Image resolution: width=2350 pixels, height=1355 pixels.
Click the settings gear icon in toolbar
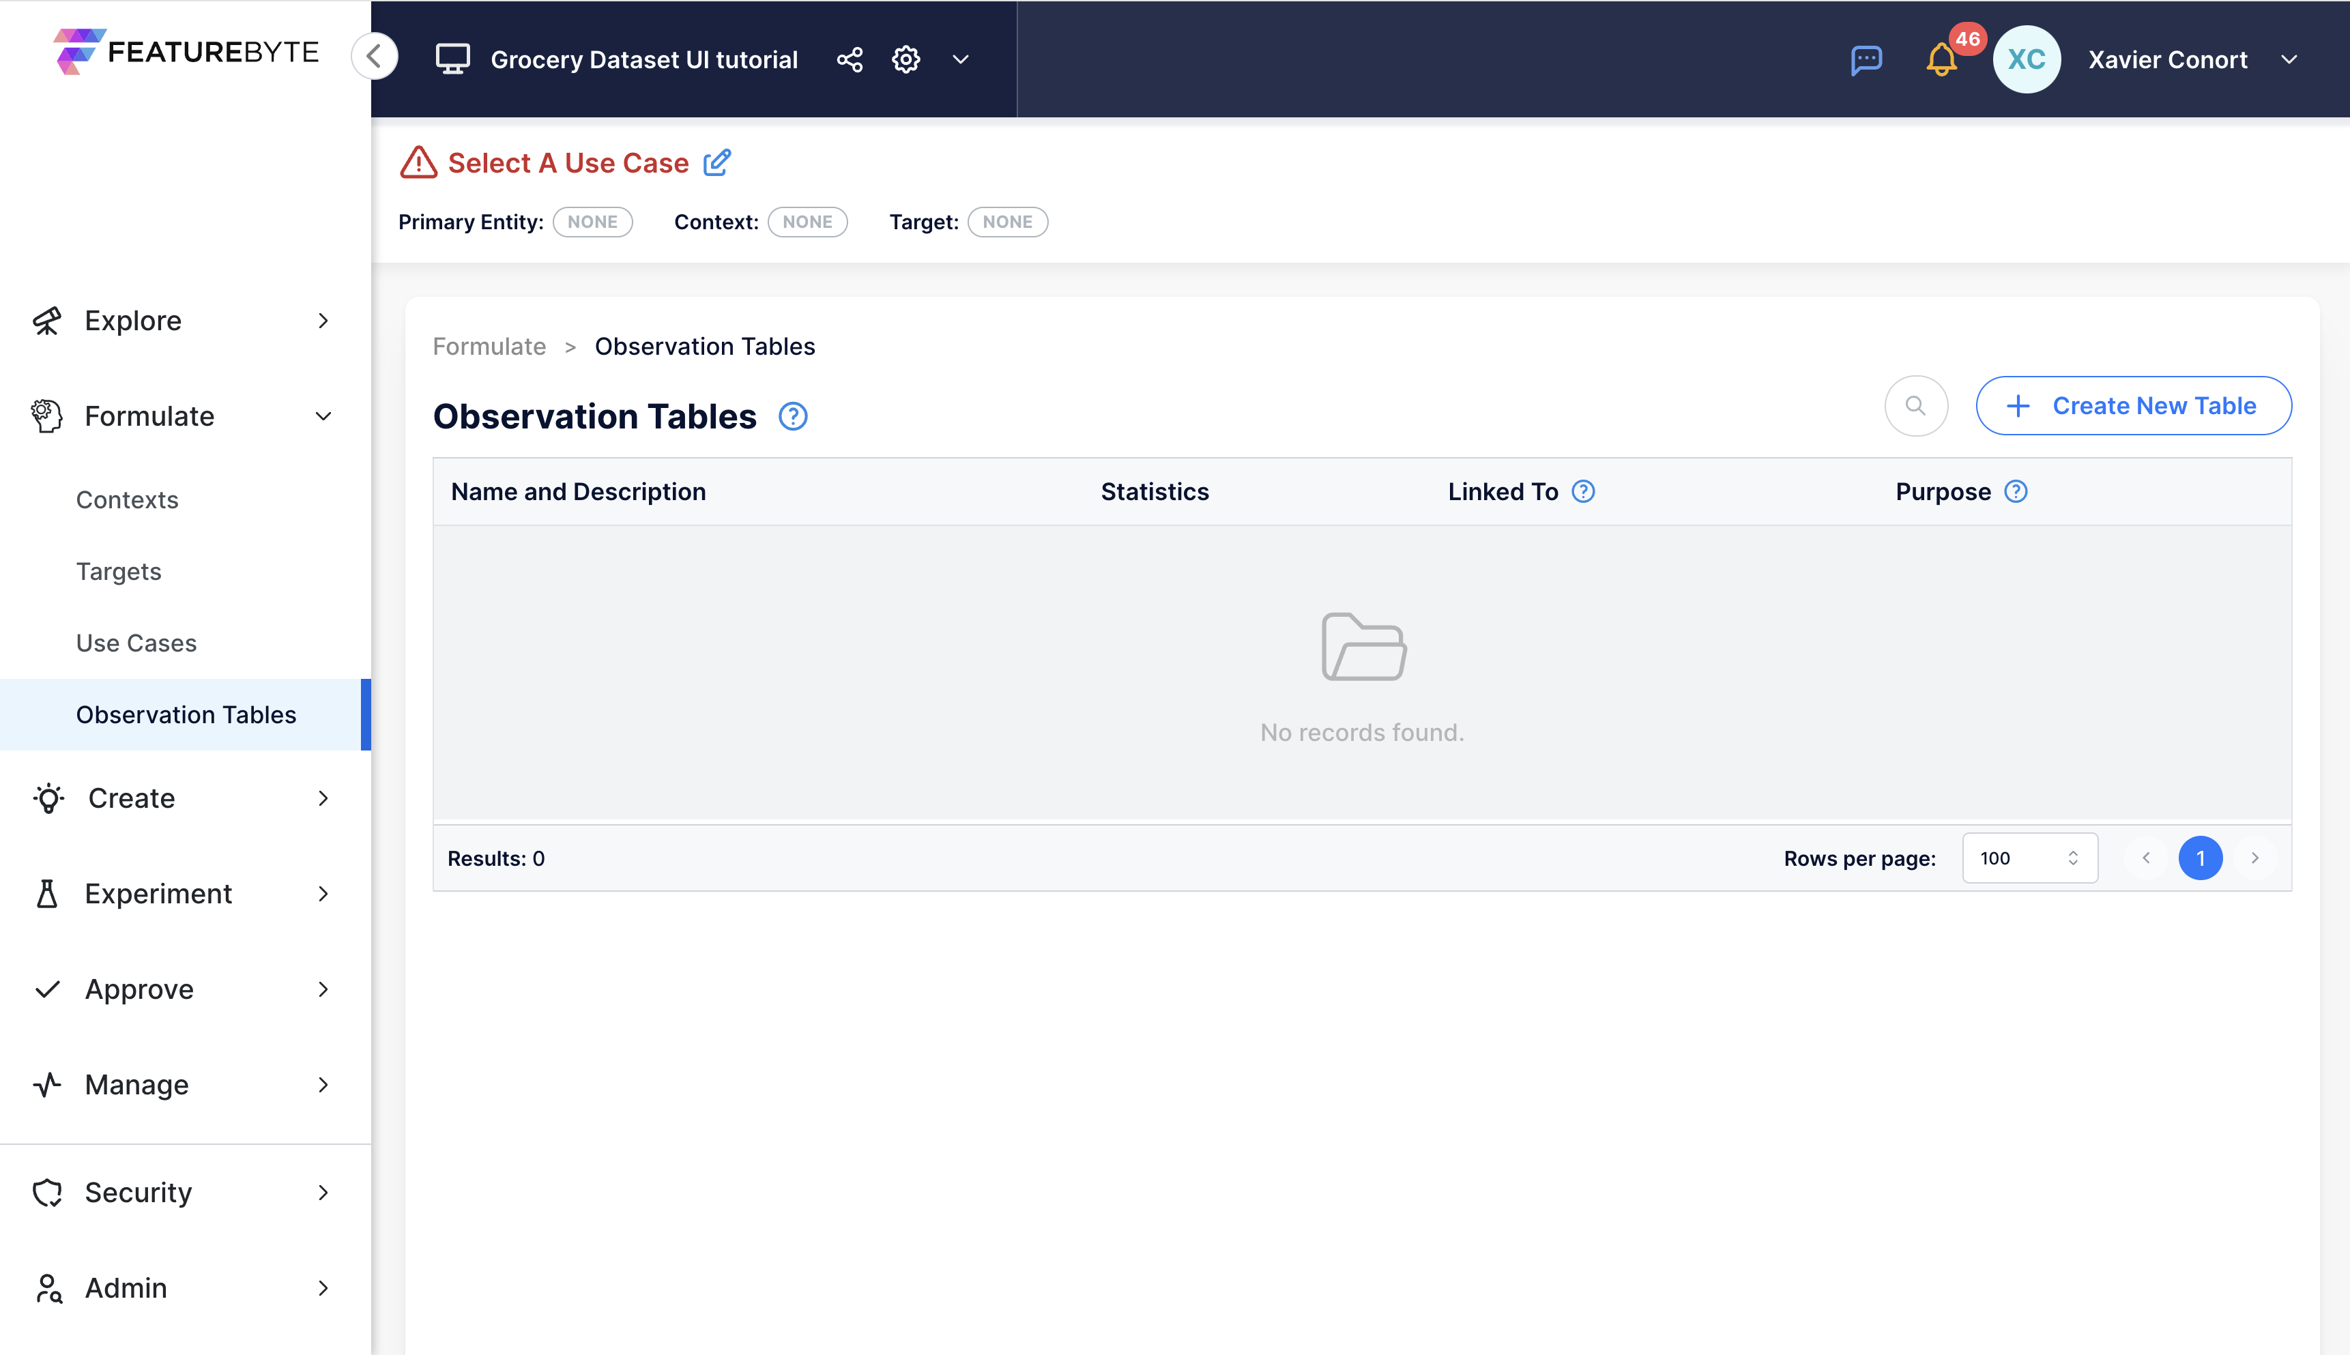[904, 59]
